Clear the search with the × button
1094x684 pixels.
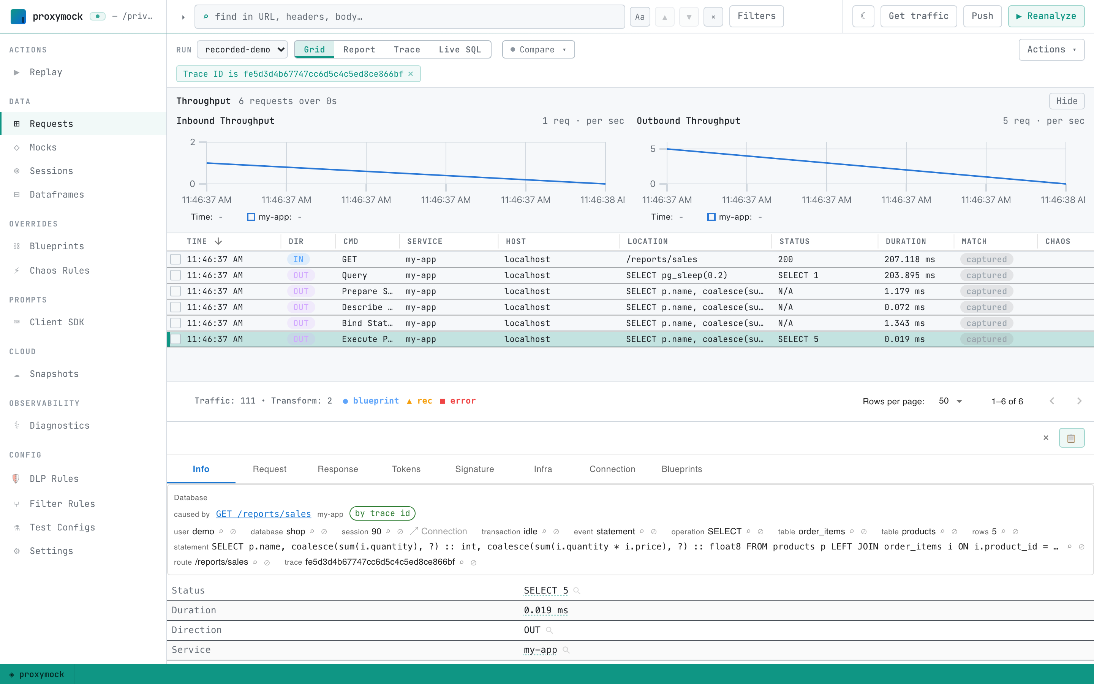click(x=713, y=17)
